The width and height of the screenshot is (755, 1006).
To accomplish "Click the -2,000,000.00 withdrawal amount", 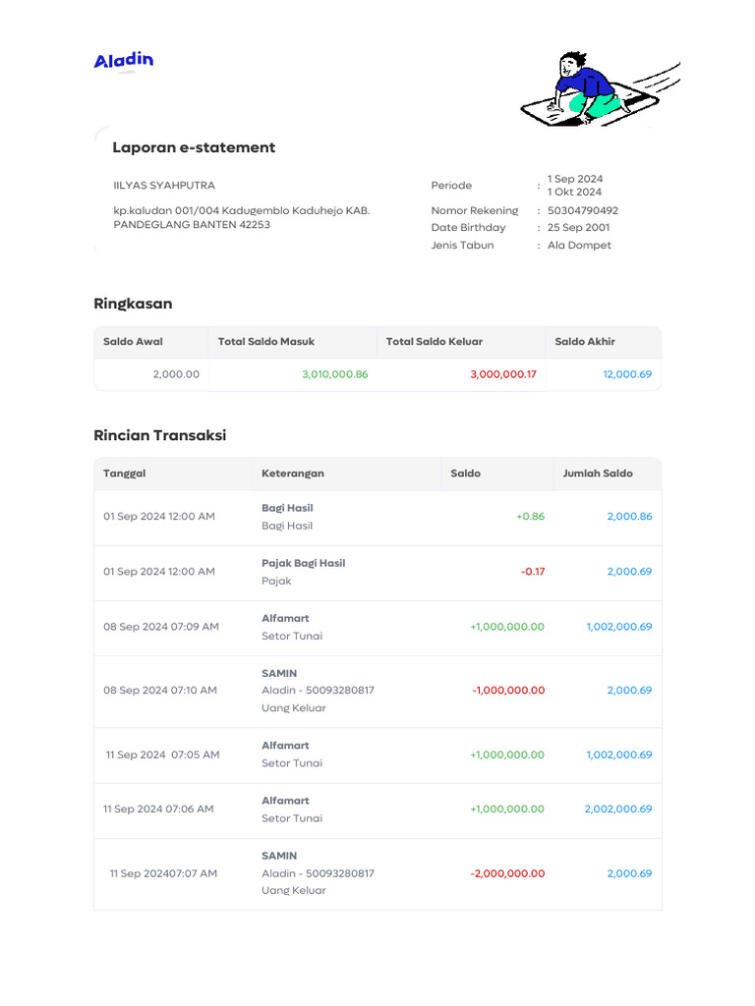I will pos(507,873).
